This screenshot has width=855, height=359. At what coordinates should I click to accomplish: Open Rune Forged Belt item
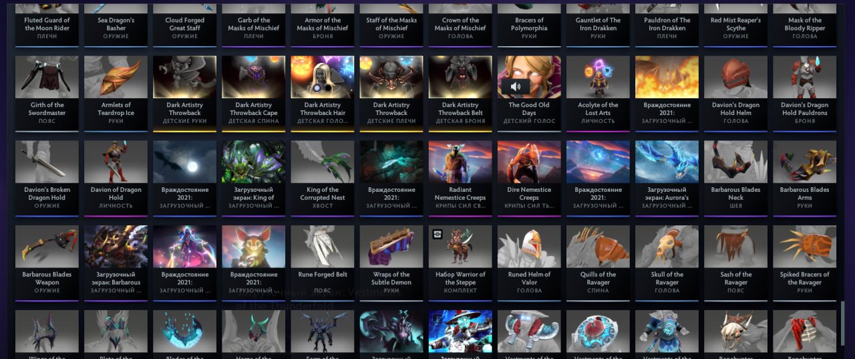coord(323,263)
